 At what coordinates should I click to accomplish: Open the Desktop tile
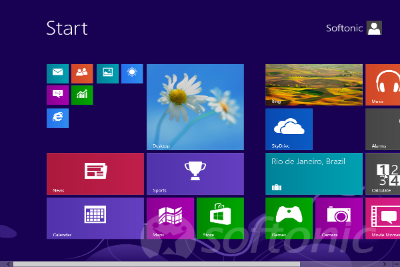click(195, 107)
